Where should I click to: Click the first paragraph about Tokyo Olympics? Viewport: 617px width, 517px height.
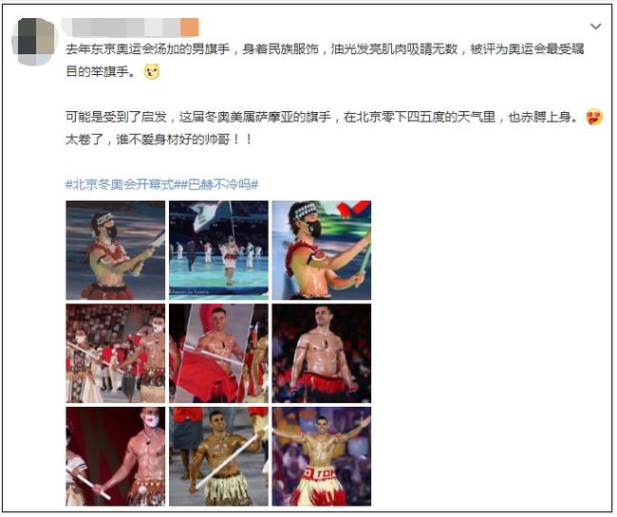pyautogui.click(x=325, y=61)
